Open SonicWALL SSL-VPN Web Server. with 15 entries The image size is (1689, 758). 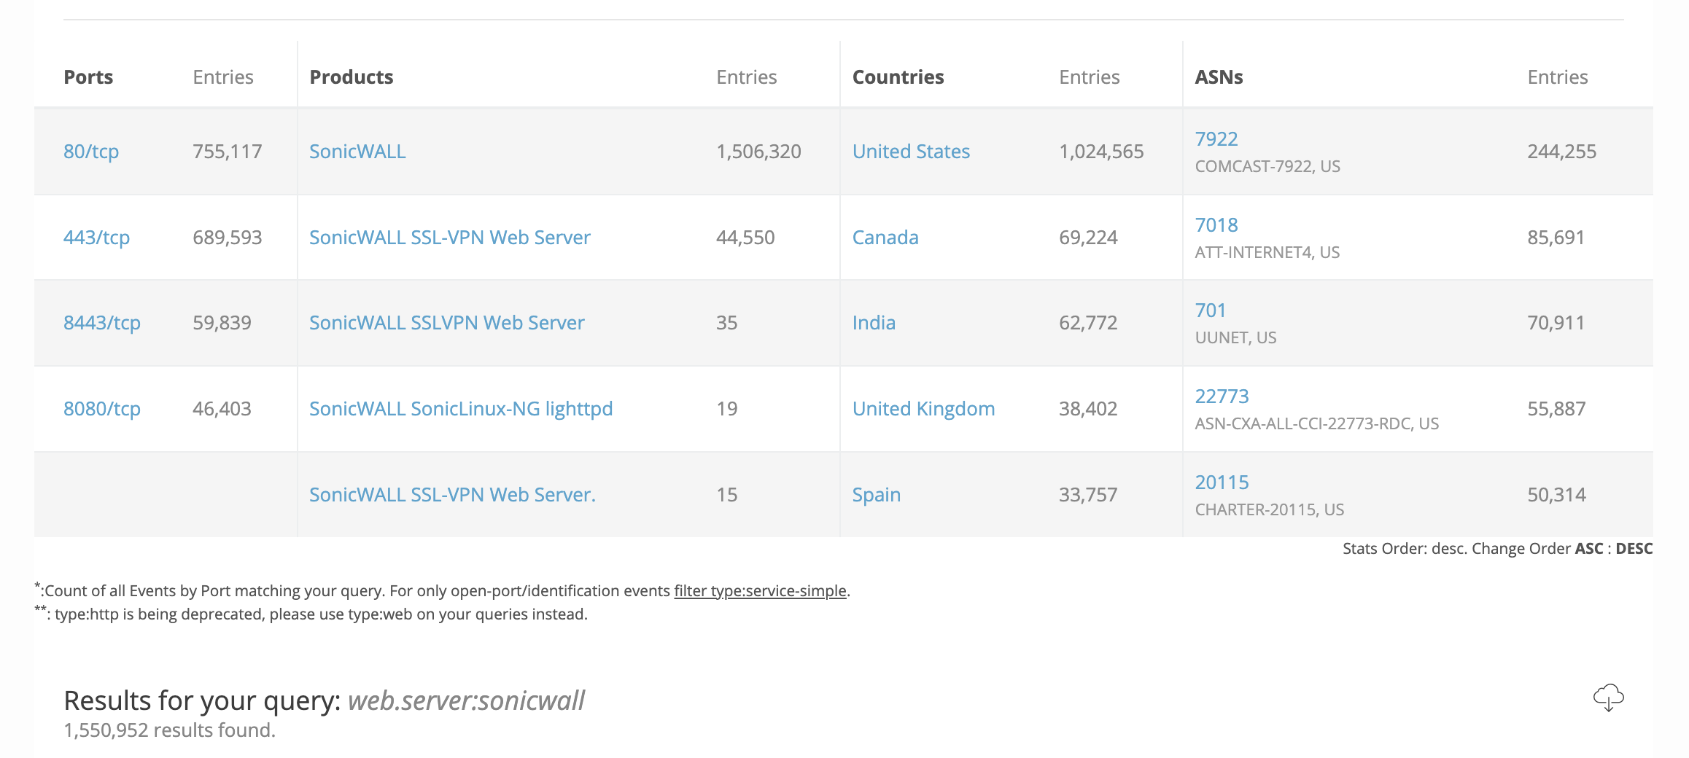(452, 495)
